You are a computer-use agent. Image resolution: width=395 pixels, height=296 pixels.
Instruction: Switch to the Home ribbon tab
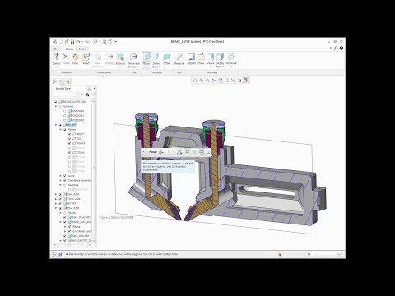pos(69,49)
